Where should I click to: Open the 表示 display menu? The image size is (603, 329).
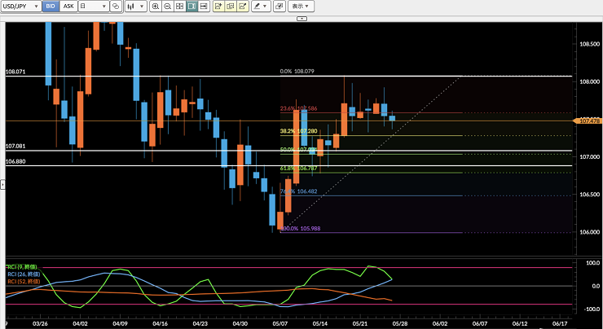[x=301, y=7]
